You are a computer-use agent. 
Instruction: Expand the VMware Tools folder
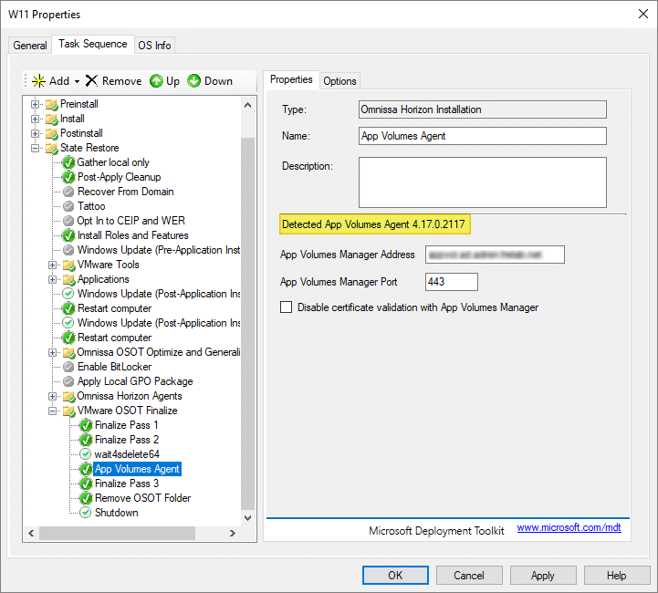tap(53, 265)
